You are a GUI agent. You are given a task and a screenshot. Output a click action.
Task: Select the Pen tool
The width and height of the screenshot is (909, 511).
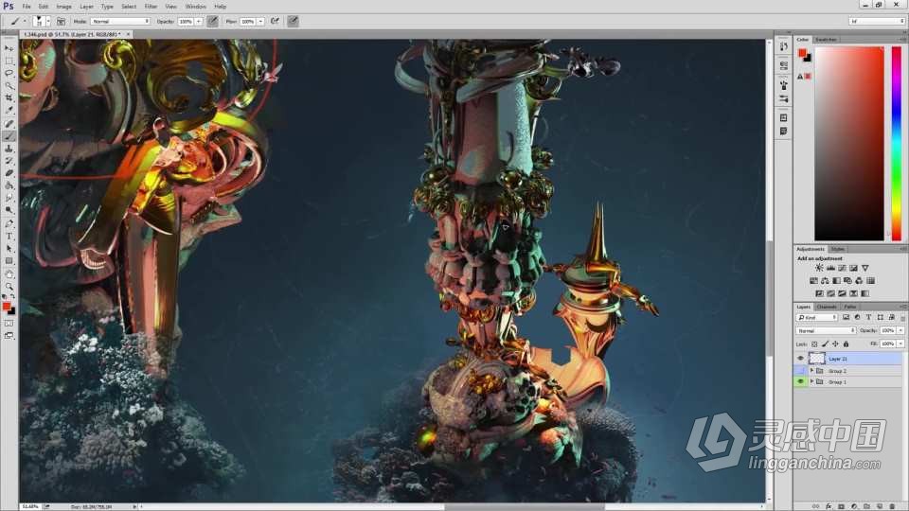click(9, 223)
